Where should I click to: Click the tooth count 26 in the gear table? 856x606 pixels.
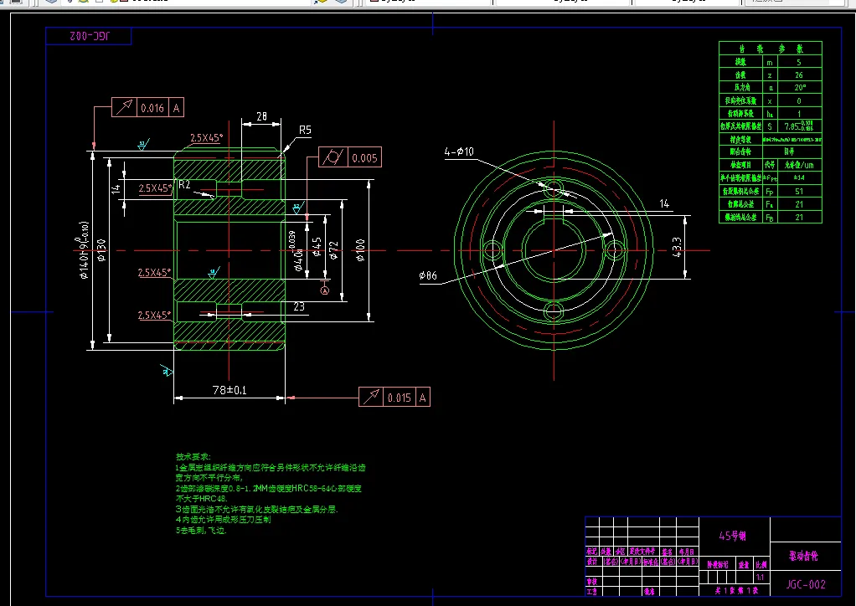click(799, 74)
